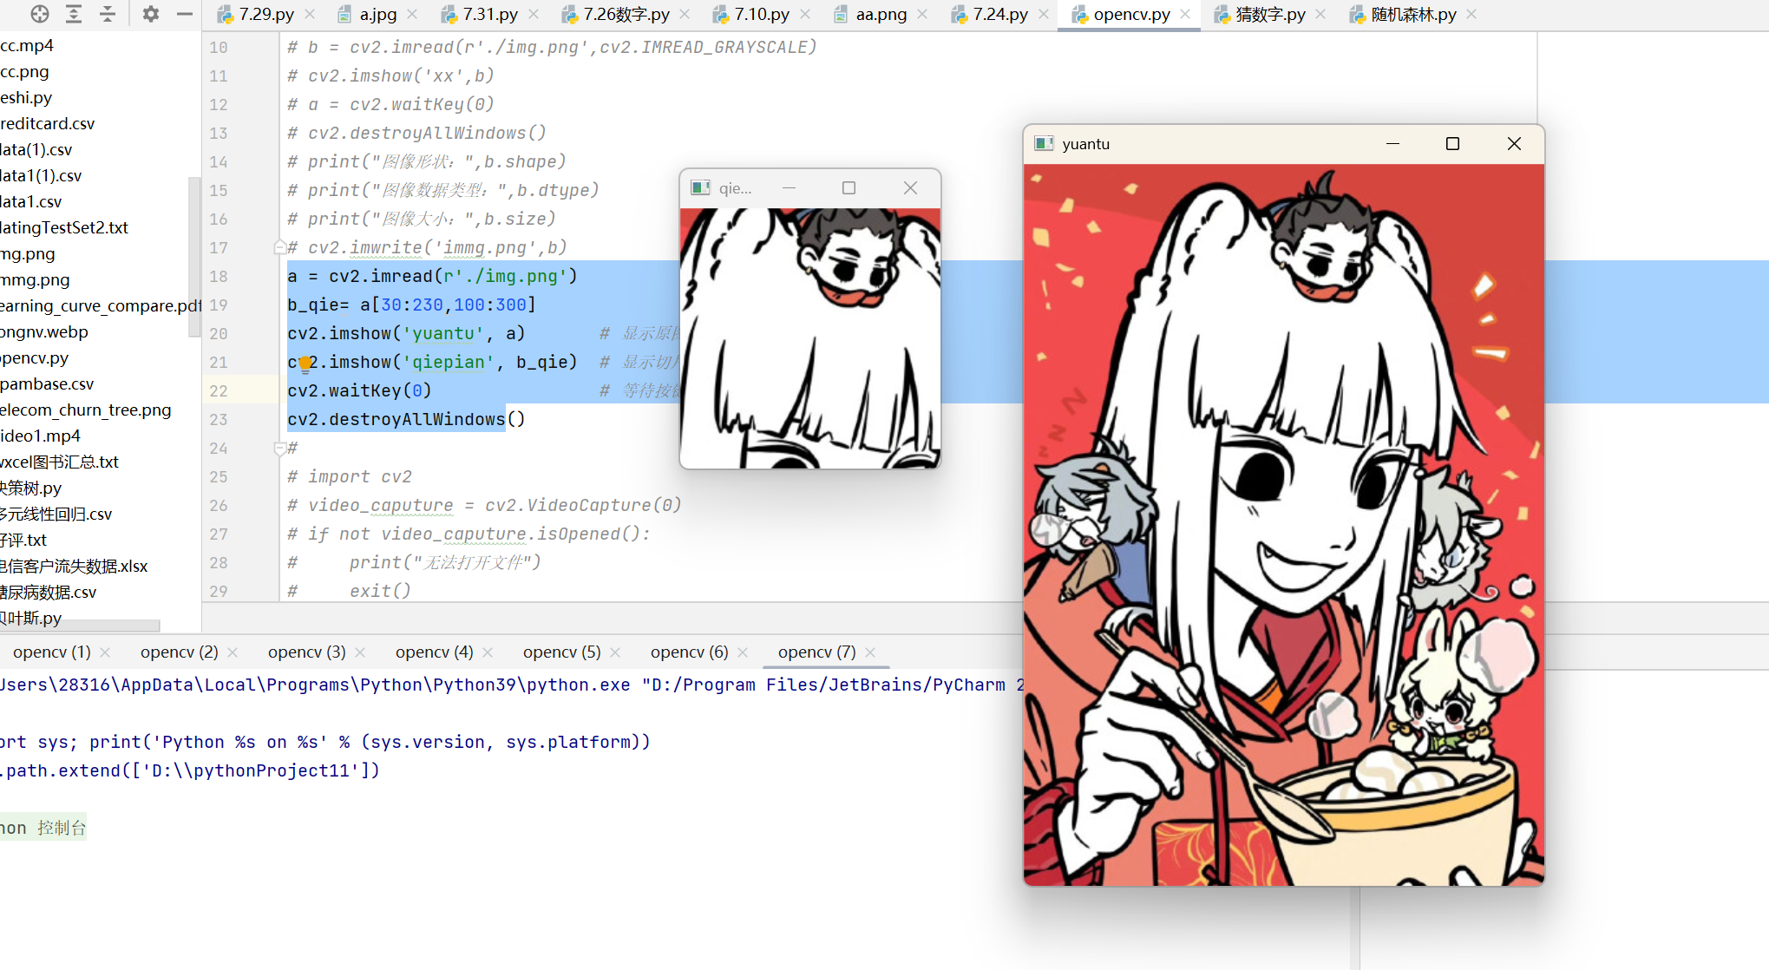Viewport: 1769px width, 970px height.
Task: Open the a.jpg editor tab
Action: (x=378, y=15)
